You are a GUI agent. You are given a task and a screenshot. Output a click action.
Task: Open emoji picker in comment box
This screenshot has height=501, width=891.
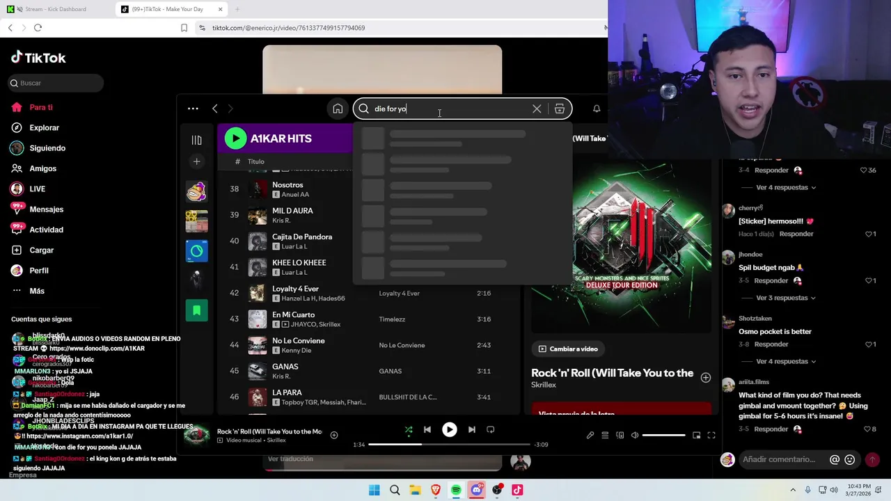pyautogui.click(x=849, y=459)
